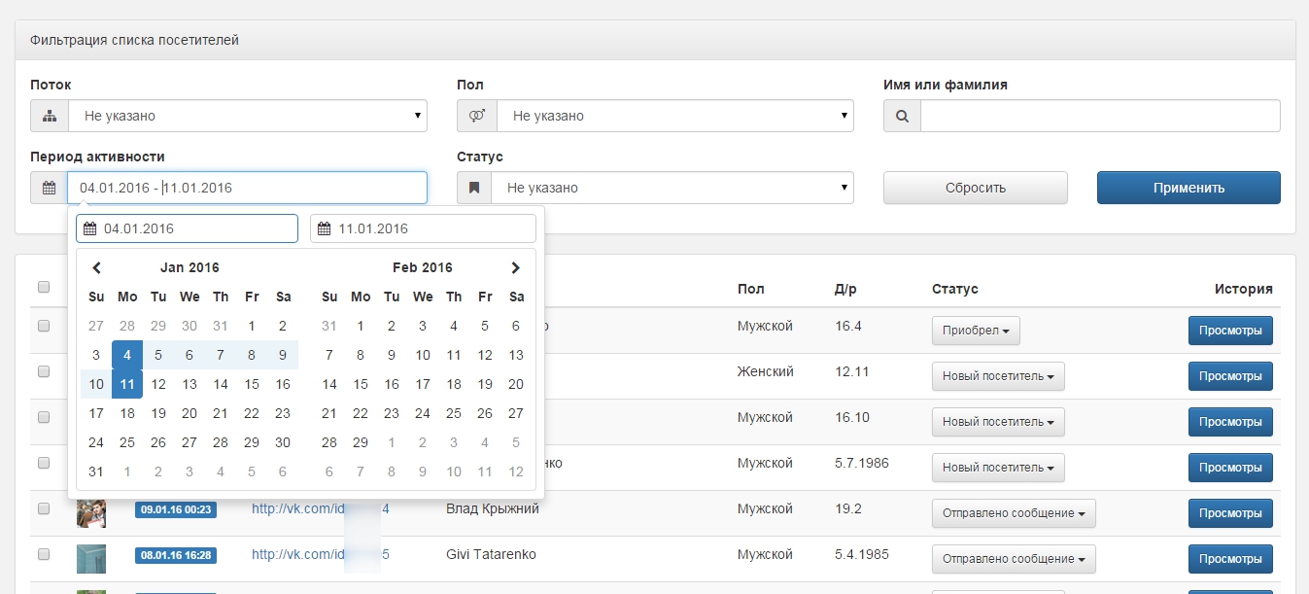Click the search magnifier icon by name field
The width and height of the screenshot is (1309, 594).
tap(902, 117)
